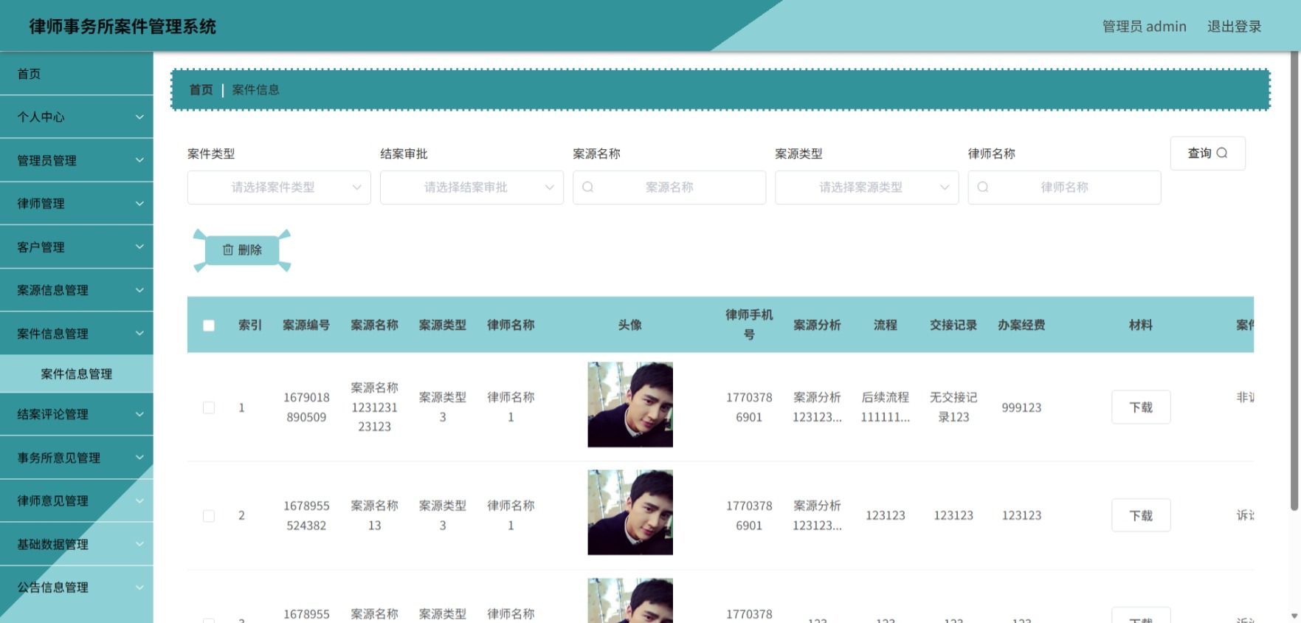This screenshot has width=1301, height=623.
Task: Click the 律师手机号 column header
Action: pyautogui.click(x=749, y=325)
